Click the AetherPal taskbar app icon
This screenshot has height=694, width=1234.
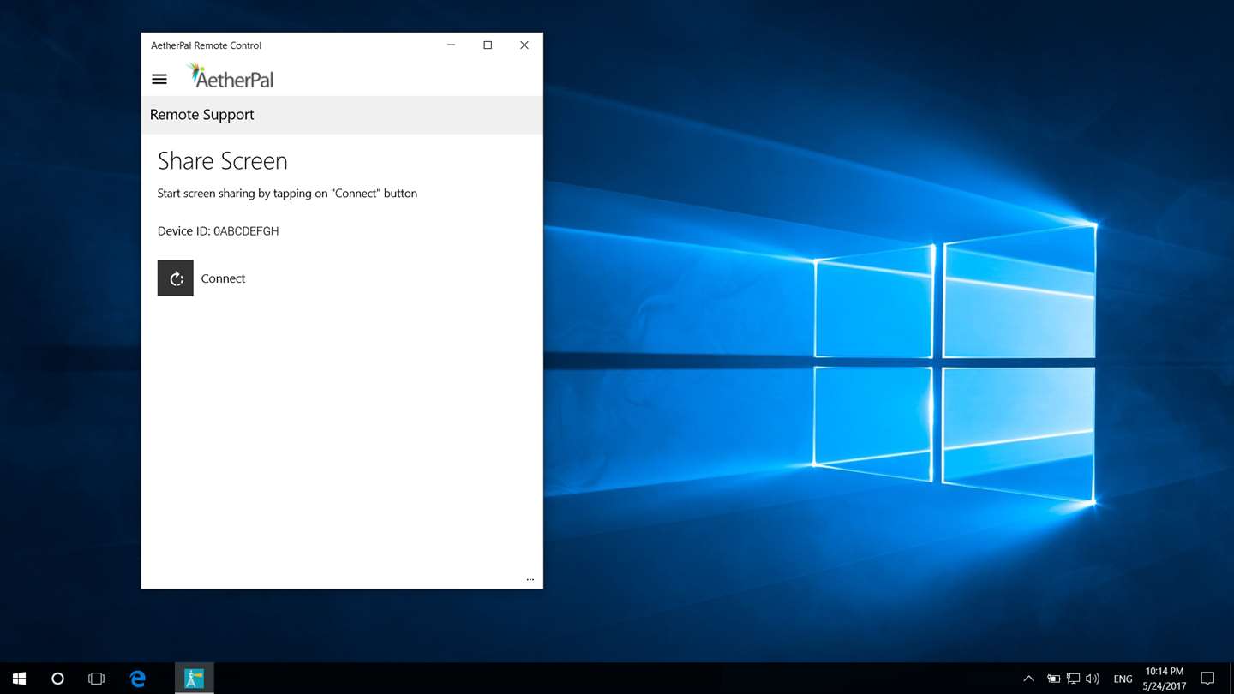(x=195, y=679)
